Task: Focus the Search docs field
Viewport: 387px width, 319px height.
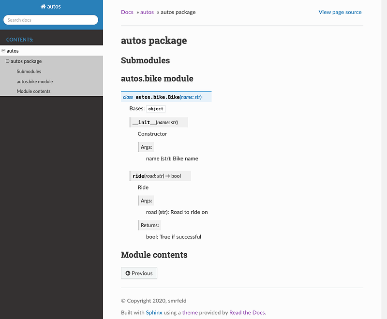Action: [51, 20]
